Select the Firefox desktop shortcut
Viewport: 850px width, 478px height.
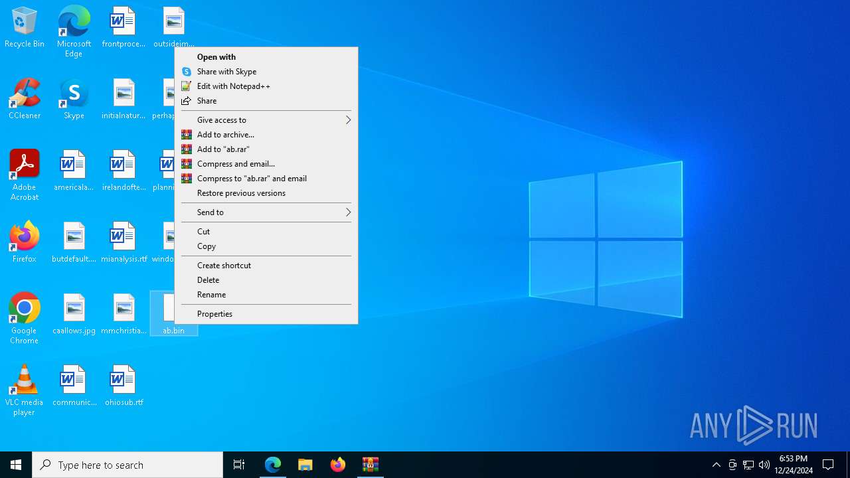click(25, 243)
